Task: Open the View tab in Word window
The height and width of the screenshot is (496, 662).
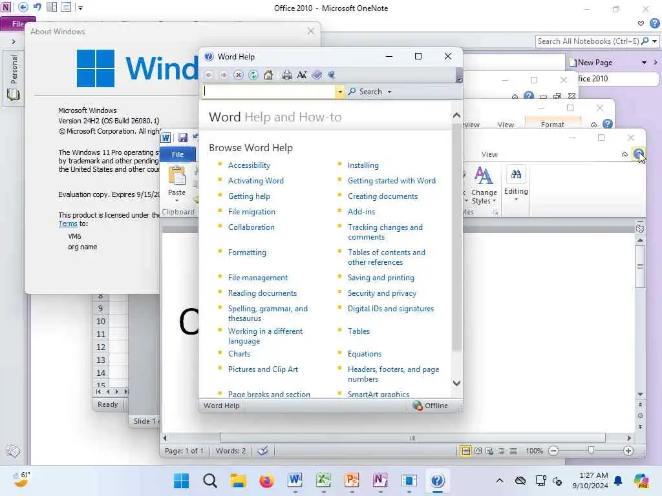Action: [x=489, y=154]
